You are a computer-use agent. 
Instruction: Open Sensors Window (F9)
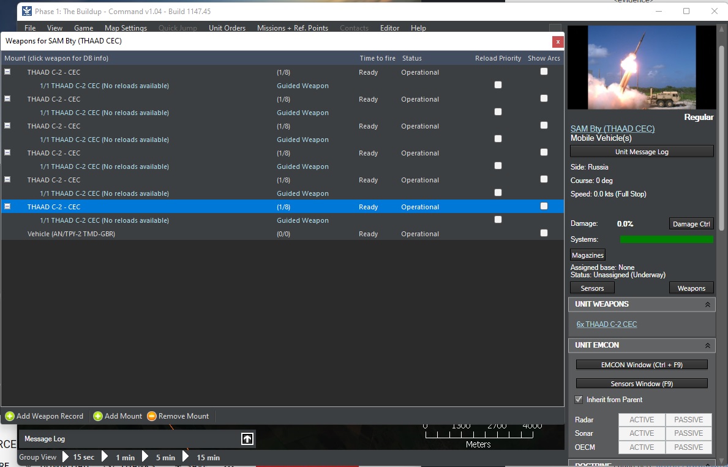642,384
